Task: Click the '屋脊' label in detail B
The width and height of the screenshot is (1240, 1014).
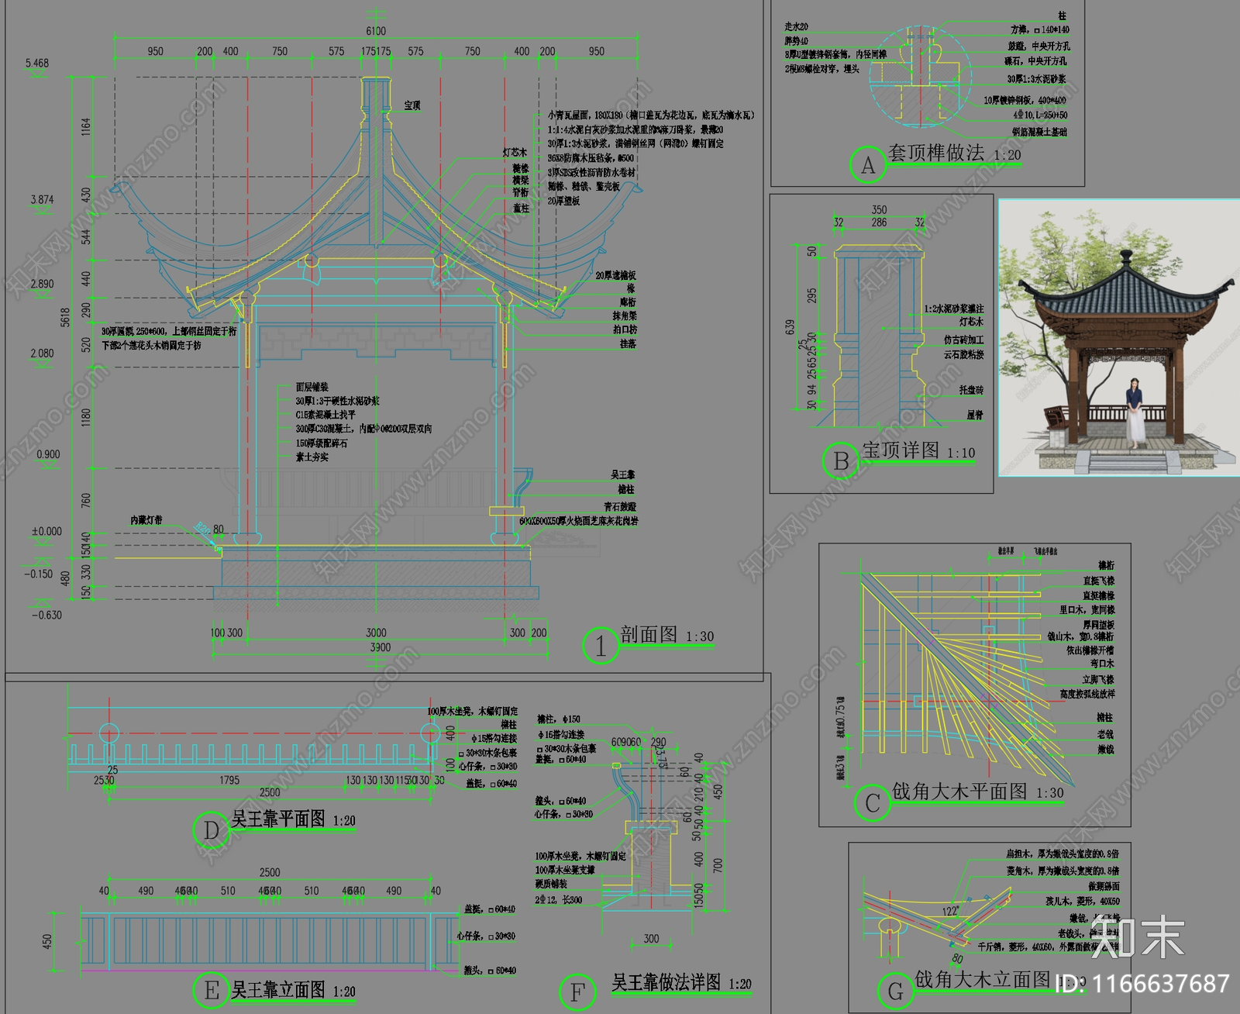Action: (x=975, y=416)
